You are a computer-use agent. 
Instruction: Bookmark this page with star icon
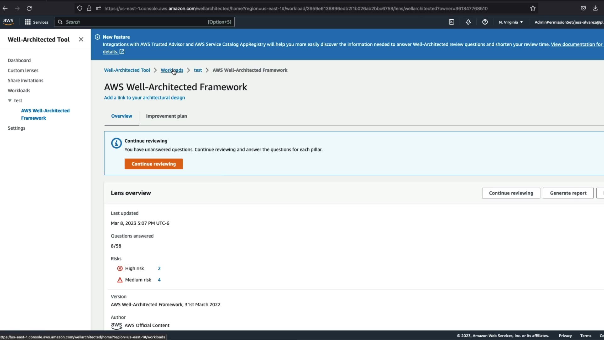click(533, 8)
